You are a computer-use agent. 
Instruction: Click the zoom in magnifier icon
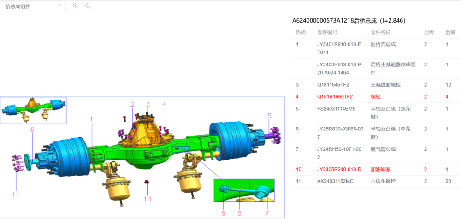pyautogui.click(x=76, y=6)
